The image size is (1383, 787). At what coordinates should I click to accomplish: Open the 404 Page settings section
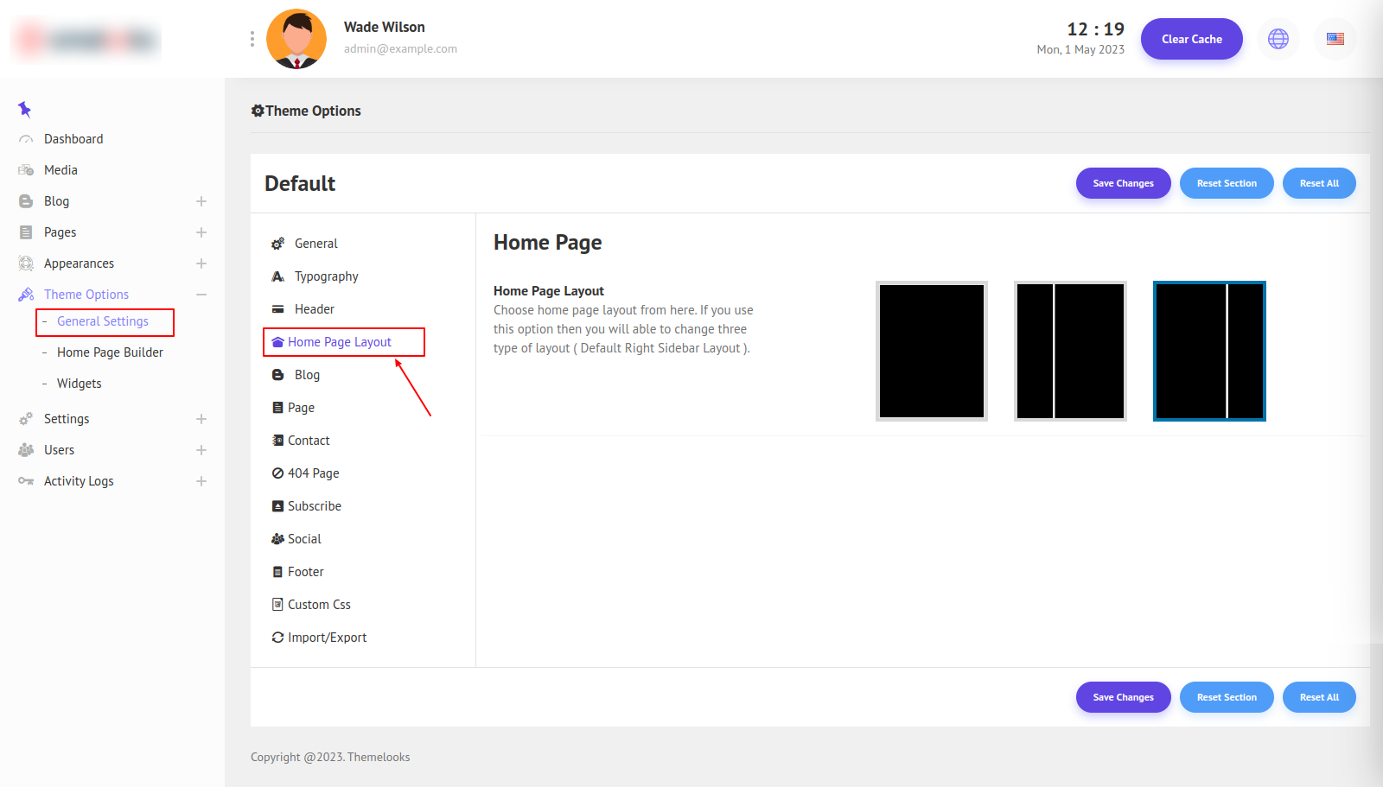pos(313,473)
